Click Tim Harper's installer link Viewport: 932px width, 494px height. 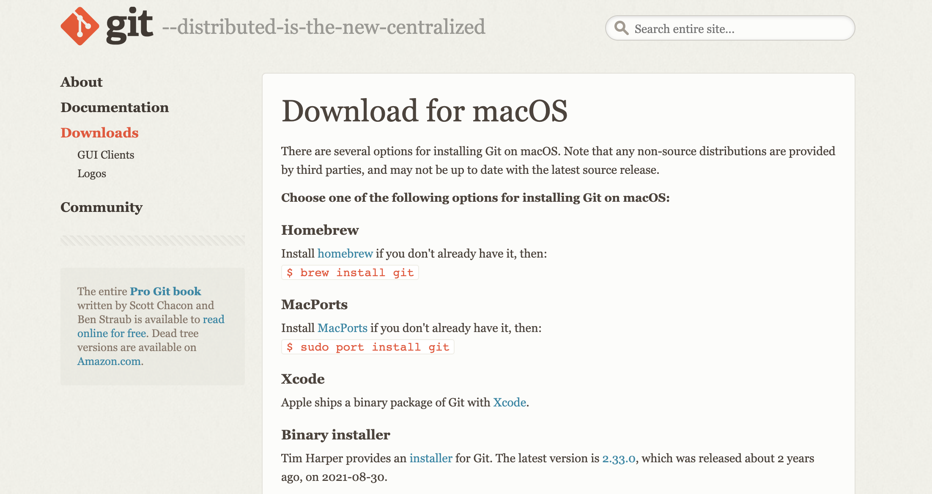(430, 458)
